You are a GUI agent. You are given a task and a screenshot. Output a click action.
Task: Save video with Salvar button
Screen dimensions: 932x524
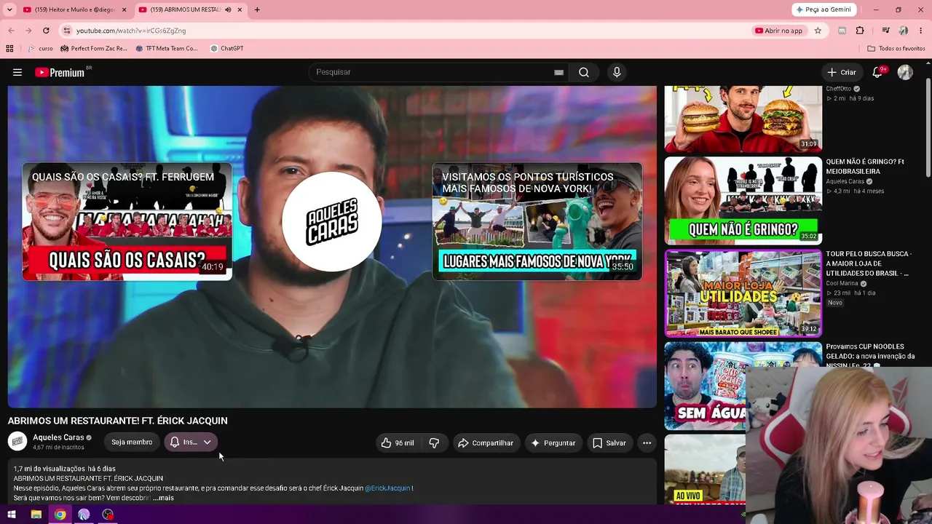(x=609, y=442)
